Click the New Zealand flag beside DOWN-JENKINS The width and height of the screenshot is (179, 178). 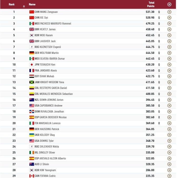click(x=32, y=100)
